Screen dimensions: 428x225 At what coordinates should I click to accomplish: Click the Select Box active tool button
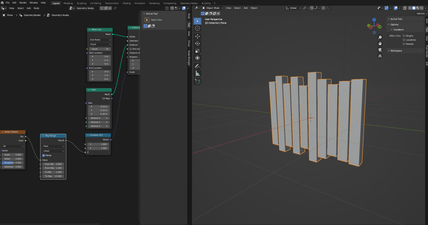click(x=147, y=20)
